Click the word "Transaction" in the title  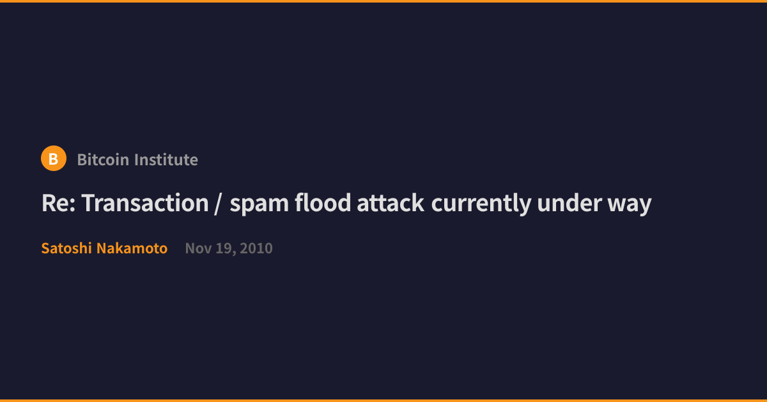(x=145, y=204)
